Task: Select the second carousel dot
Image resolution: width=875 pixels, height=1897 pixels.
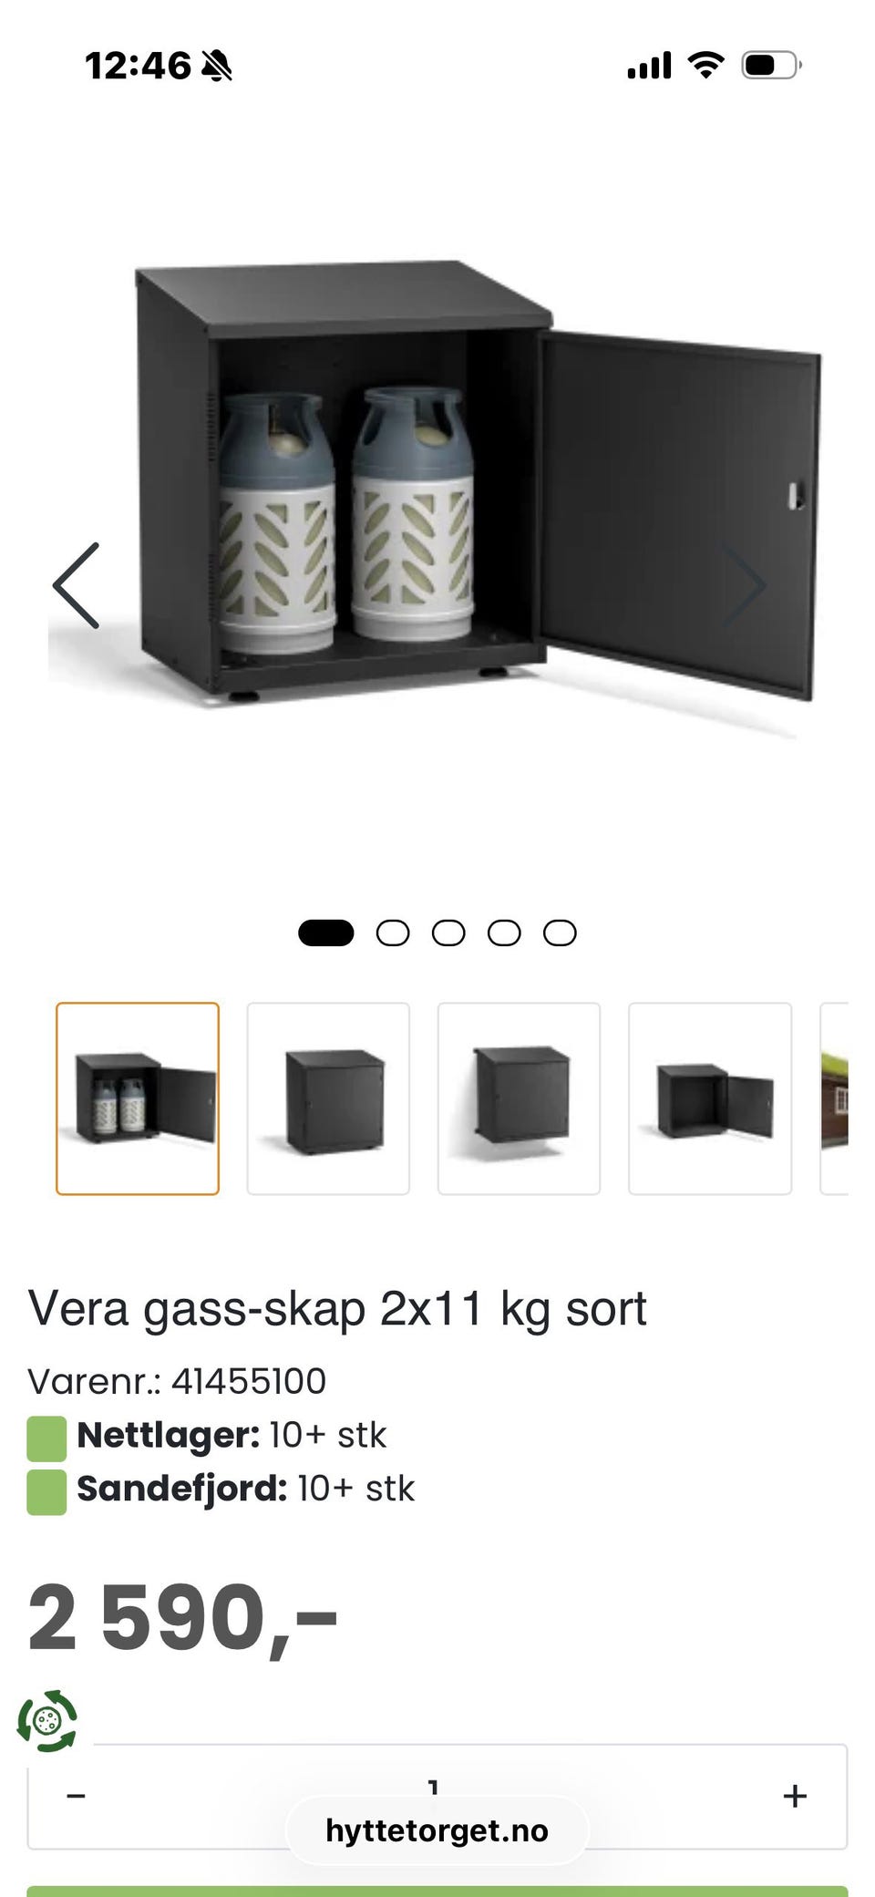Action: tap(393, 933)
